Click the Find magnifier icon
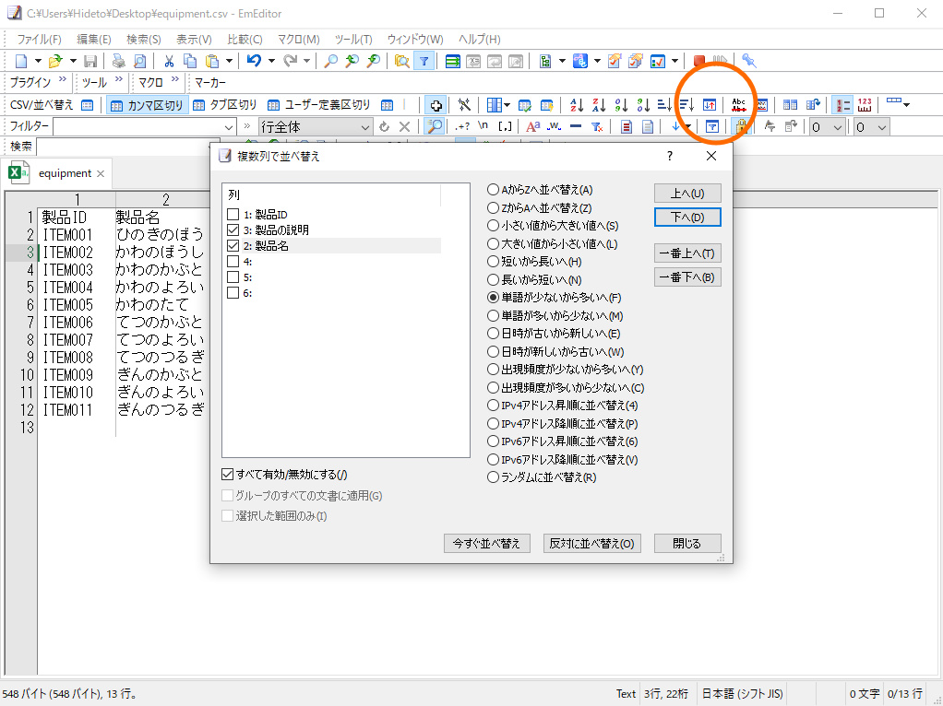943x706 pixels. (330, 61)
